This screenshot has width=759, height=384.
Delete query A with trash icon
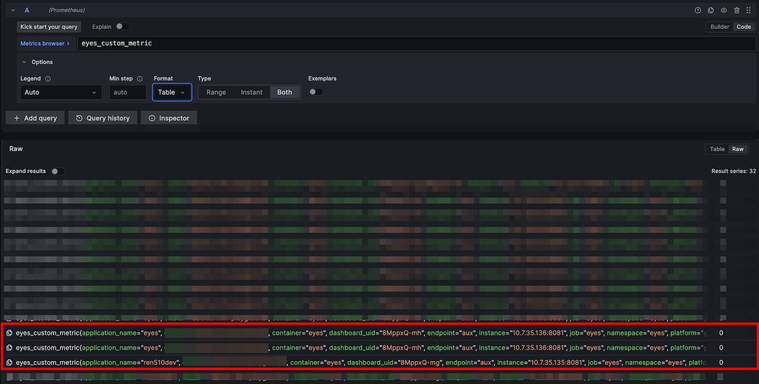tap(737, 10)
